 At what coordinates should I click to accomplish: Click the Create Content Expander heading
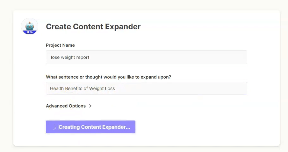[x=93, y=27]
